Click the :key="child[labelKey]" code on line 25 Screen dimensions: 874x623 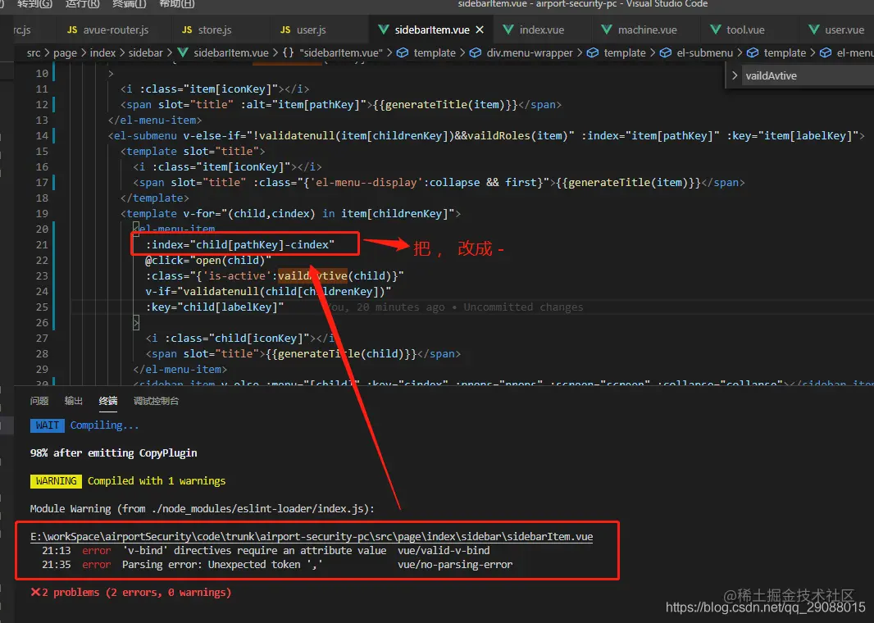point(215,307)
